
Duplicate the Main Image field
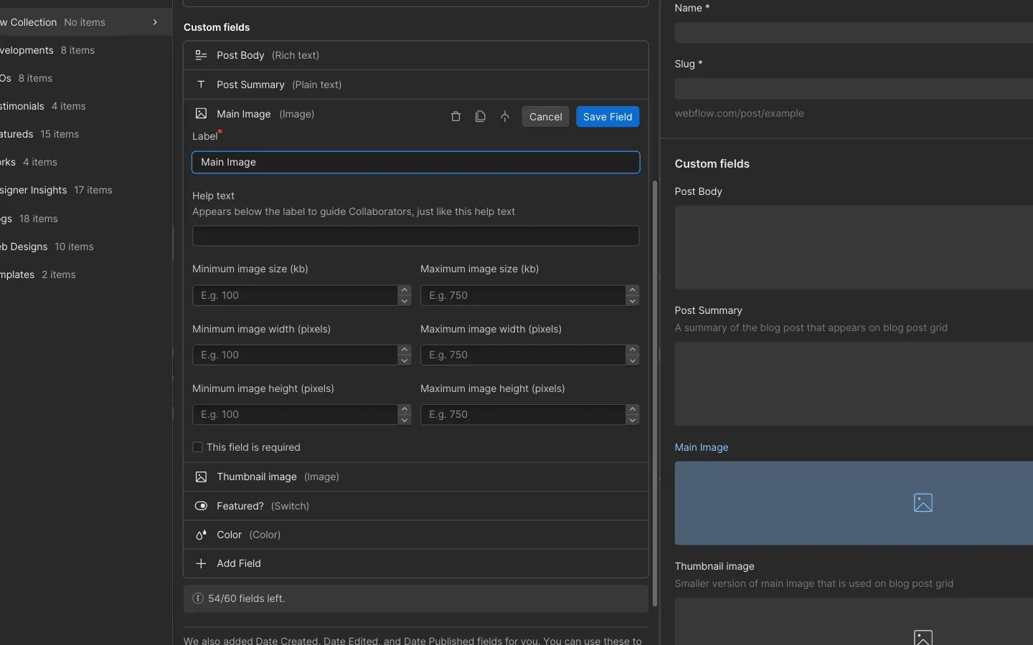(x=481, y=117)
